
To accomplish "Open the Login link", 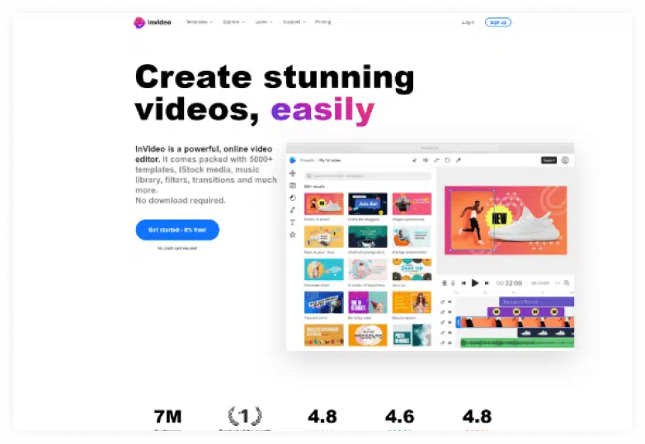I will (468, 22).
